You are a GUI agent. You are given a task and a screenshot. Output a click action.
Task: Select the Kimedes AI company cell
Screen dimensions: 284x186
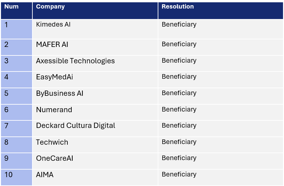(53, 25)
